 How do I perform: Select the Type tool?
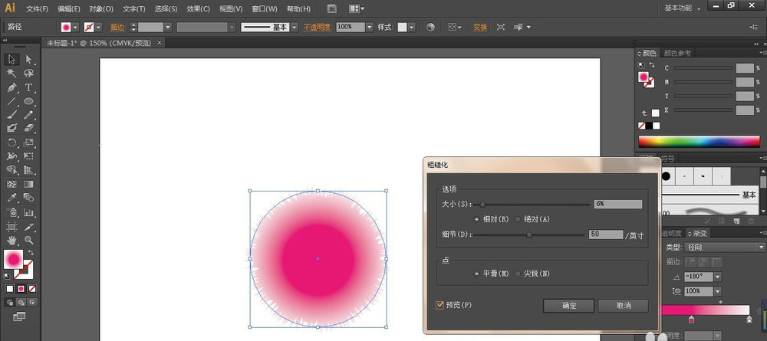[x=28, y=87]
